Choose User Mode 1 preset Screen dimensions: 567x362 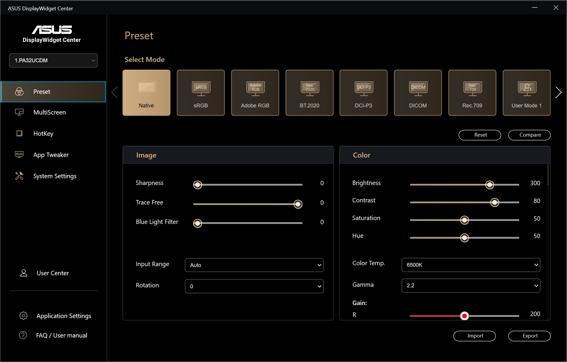tap(527, 93)
